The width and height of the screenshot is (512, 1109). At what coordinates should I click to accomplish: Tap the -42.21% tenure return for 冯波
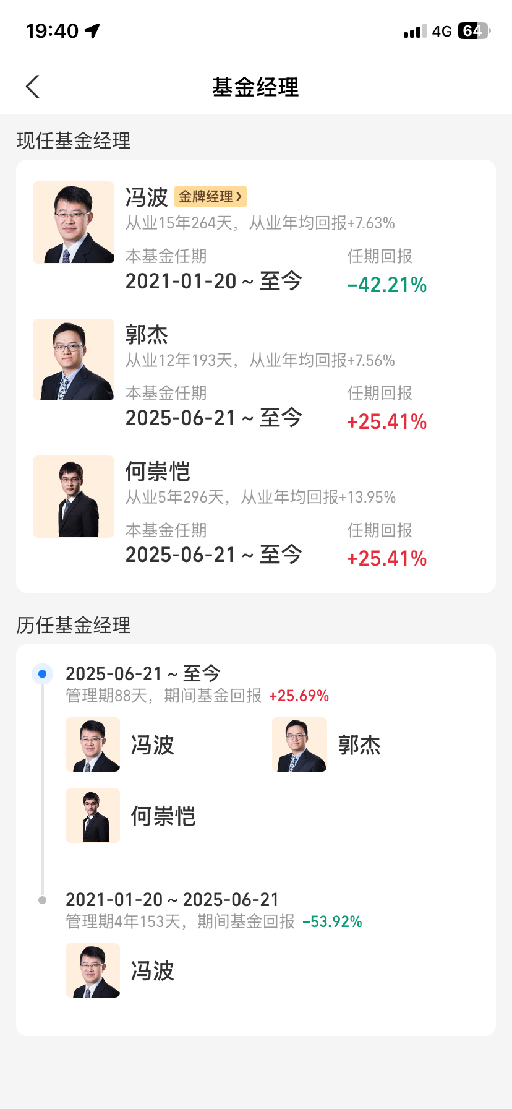click(387, 285)
